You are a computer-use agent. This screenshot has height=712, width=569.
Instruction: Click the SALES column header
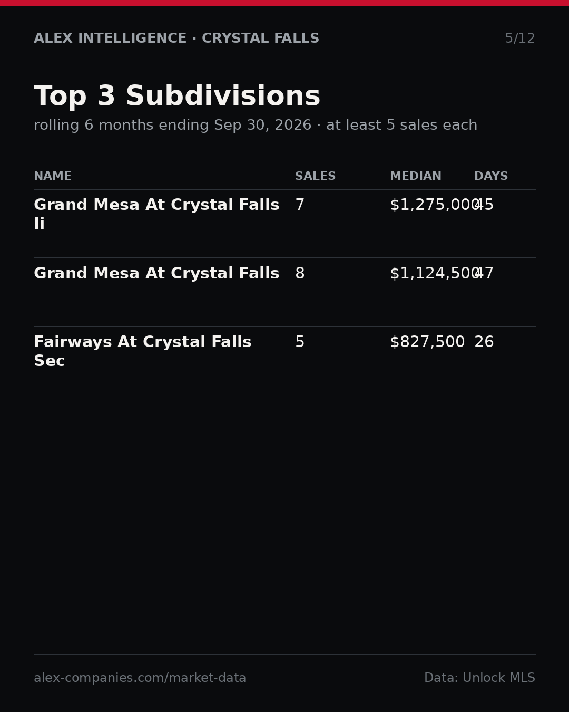point(315,176)
